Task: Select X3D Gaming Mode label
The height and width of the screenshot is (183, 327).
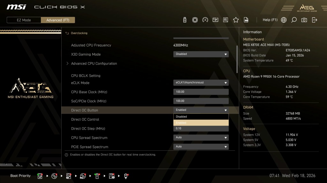Action: point(86,54)
